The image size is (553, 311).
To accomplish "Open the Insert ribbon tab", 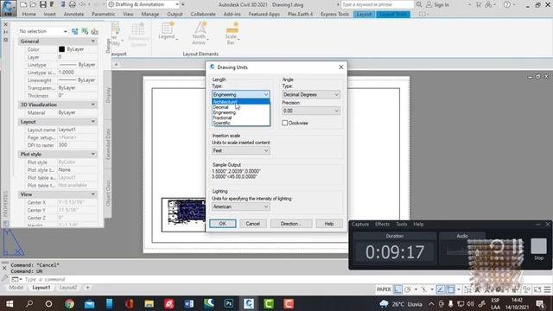I will pos(50,14).
